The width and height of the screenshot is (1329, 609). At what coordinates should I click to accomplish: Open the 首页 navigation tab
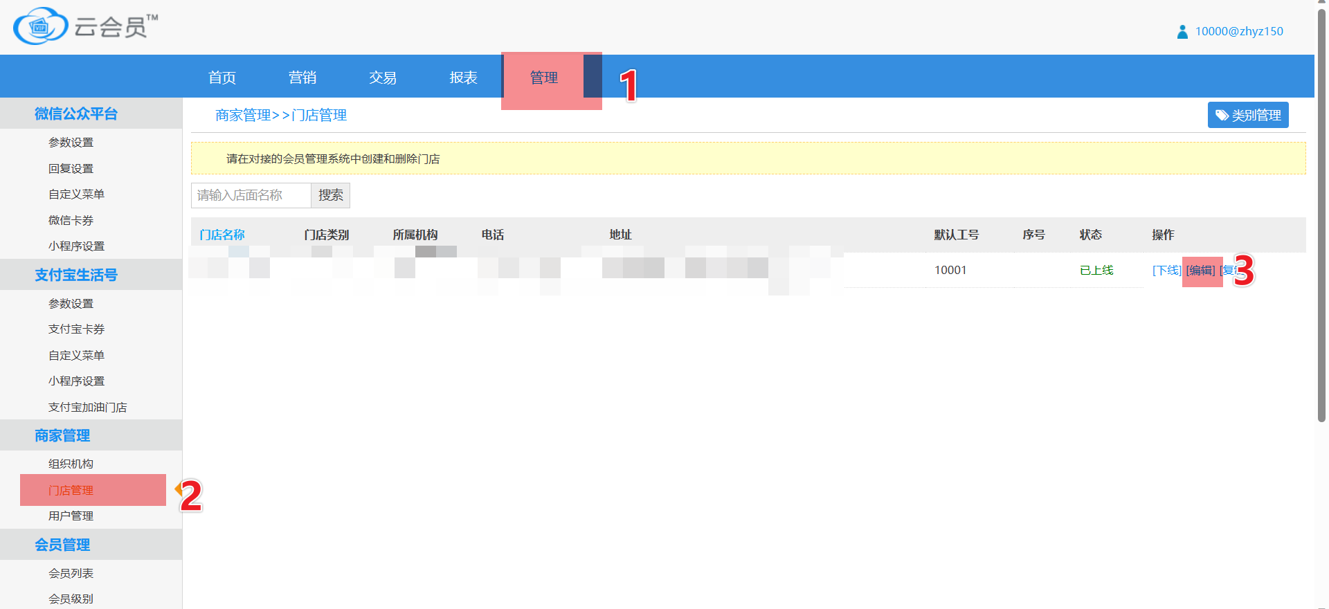click(222, 78)
